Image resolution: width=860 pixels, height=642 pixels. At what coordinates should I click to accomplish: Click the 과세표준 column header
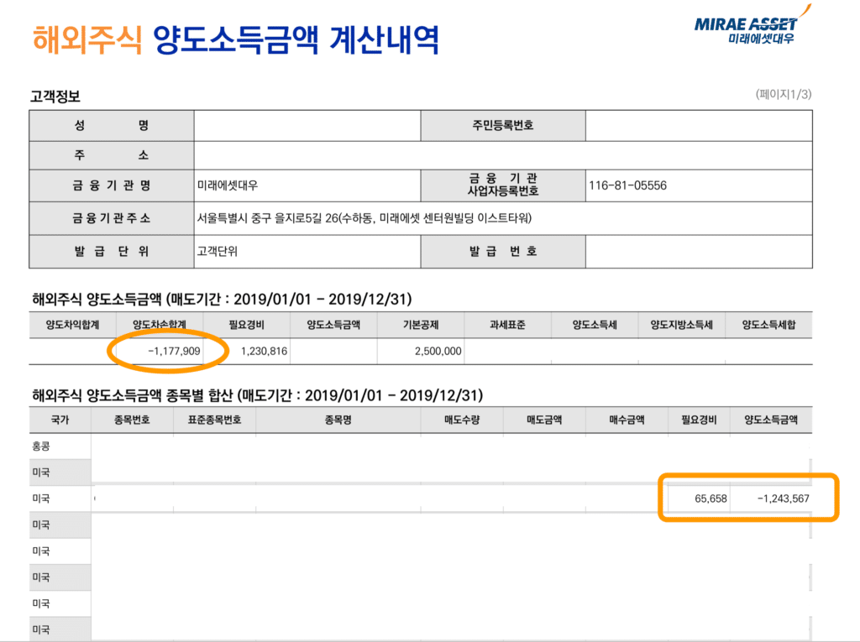[508, 323]
